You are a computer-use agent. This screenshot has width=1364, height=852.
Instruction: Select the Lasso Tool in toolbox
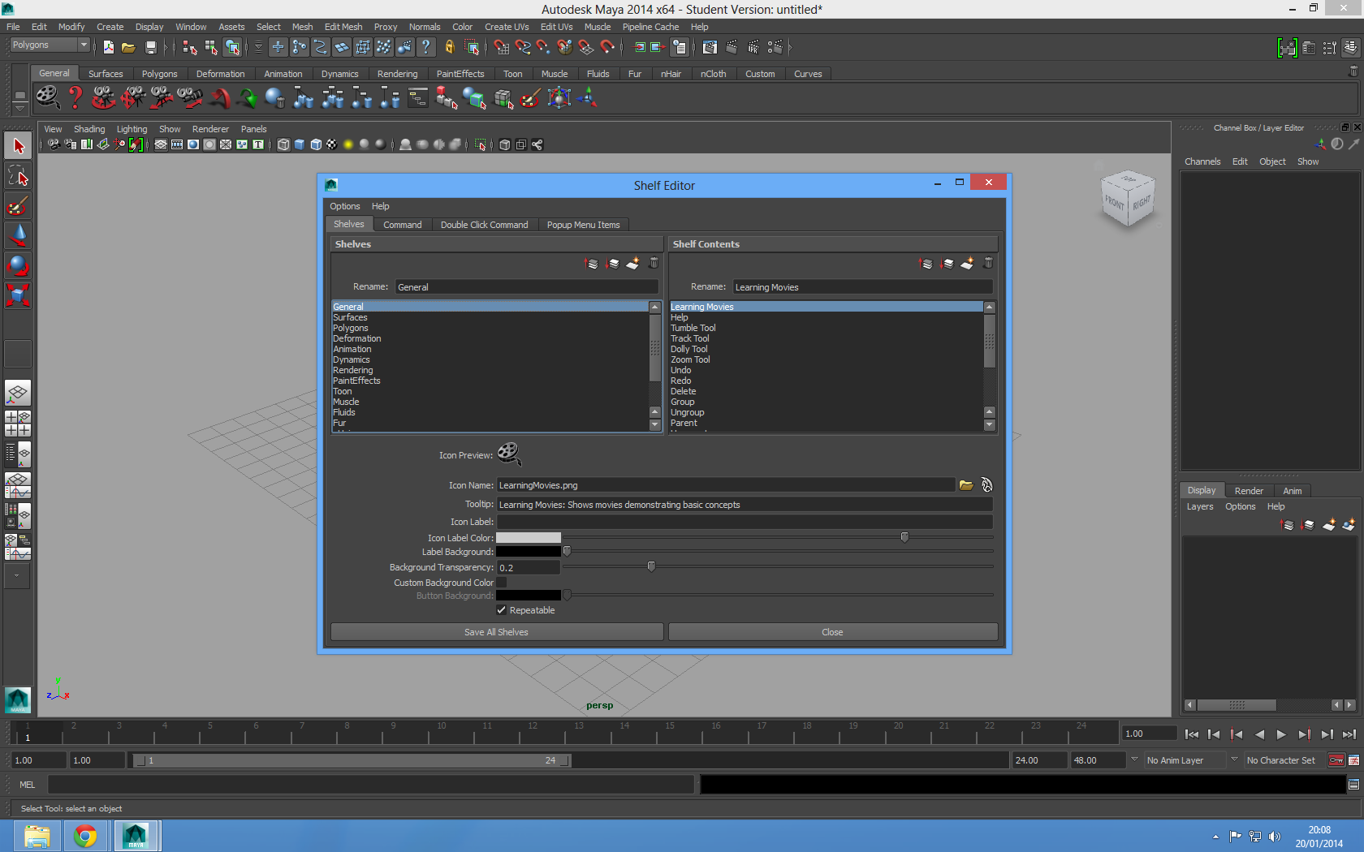[x=18, y=176]
